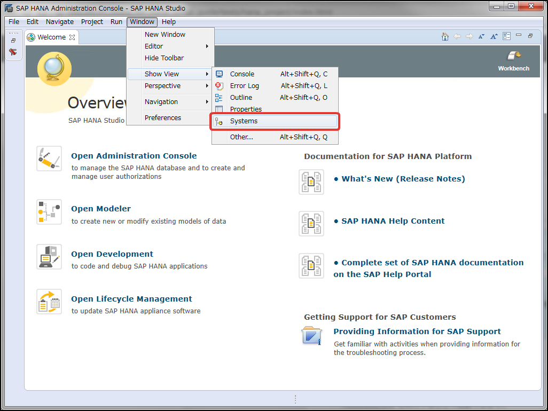The height and width of the screenshot is (411, 548).
Task: Click the Home icon in Welcome toolbar
Action: point(445,37)
